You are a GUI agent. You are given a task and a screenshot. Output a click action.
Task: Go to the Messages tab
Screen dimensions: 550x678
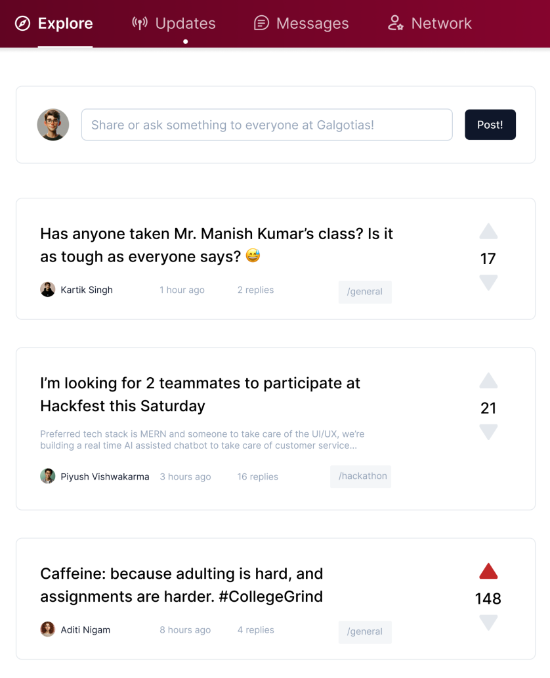click(x=301, y=24)
